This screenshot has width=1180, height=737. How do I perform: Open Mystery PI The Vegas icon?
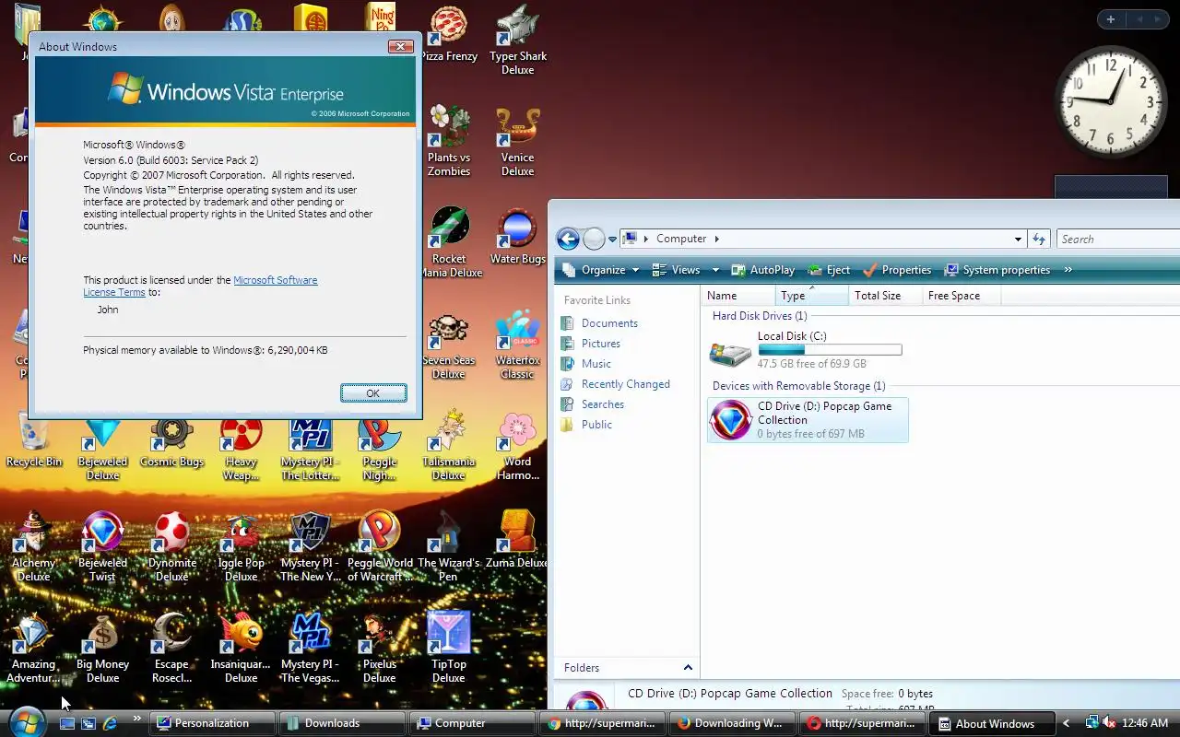coord(311,649)
